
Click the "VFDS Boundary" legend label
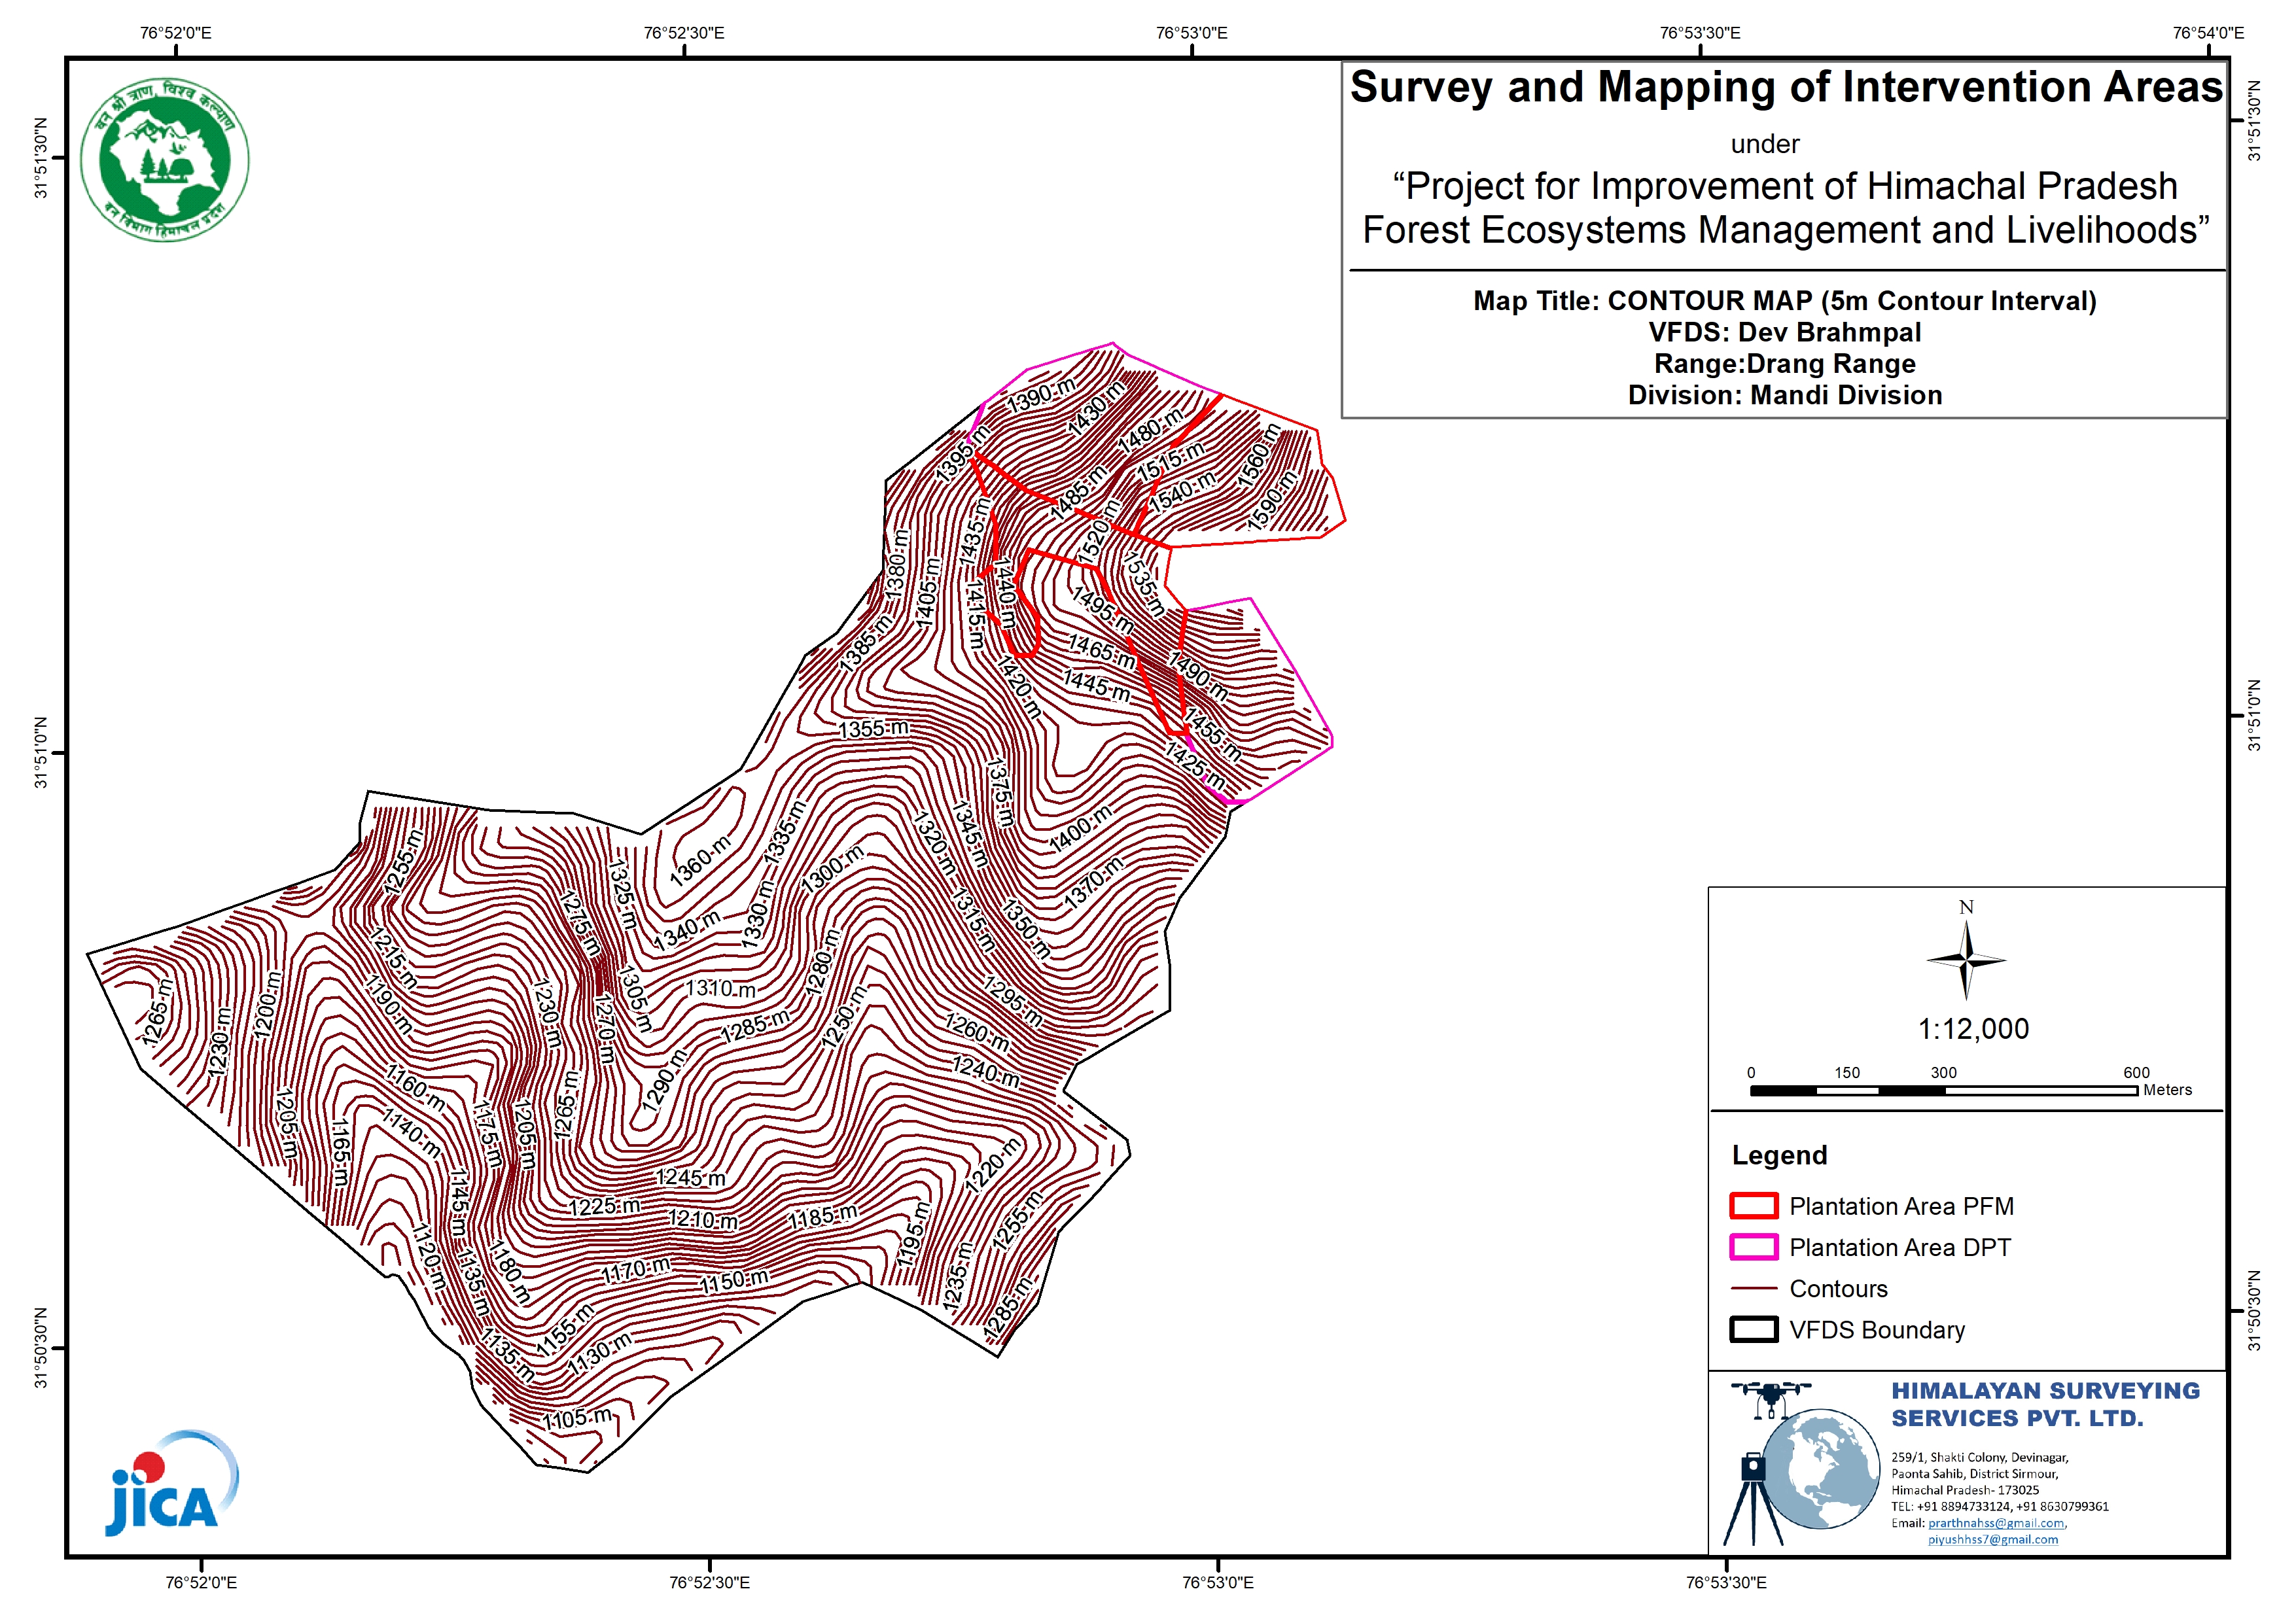pyautogui.click(x=1877, y=1330)
